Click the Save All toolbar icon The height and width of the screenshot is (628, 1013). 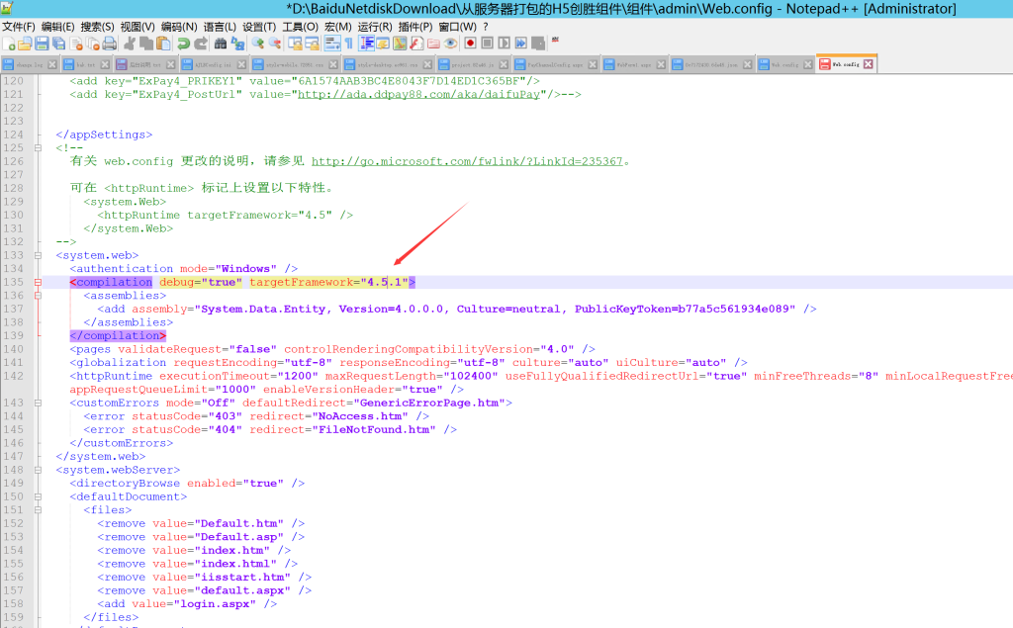(59, 43)
